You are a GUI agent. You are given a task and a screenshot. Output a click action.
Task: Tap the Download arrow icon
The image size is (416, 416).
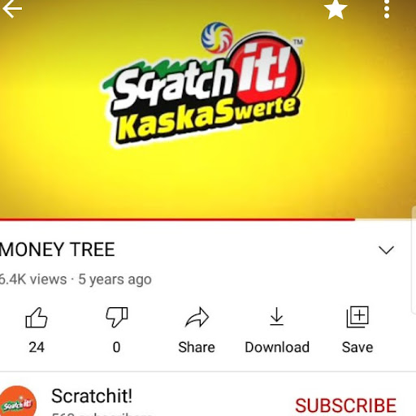click(x=276, y=316)
